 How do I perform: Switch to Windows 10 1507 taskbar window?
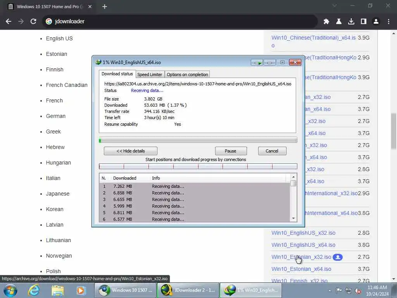point(125,290)
